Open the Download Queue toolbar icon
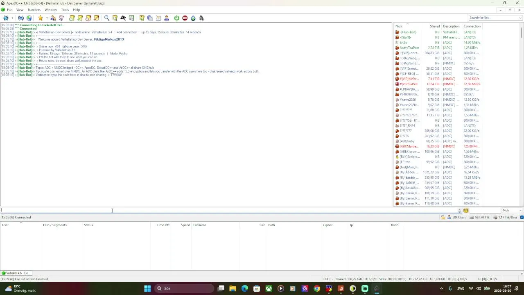Image resolution: width=524 pixels, height=295 pixels. click(x=72, y=18)
